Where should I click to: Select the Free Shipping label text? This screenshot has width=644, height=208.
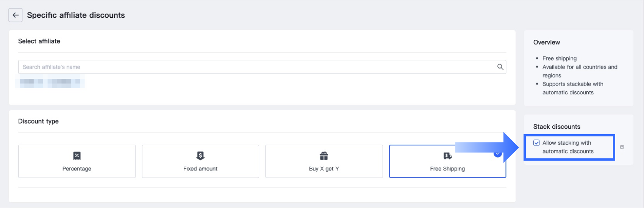(447, 169)
